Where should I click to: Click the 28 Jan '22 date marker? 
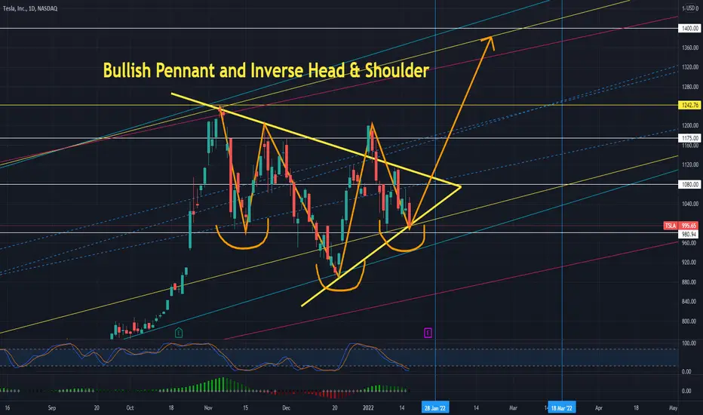pyautogui.click(x=435, y=407)
